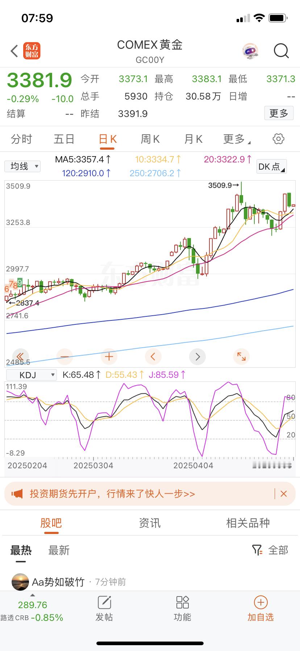Screen dimensions: 300x651
Task: Expand the bottom ticker arrow
Action: click(33, 595)
